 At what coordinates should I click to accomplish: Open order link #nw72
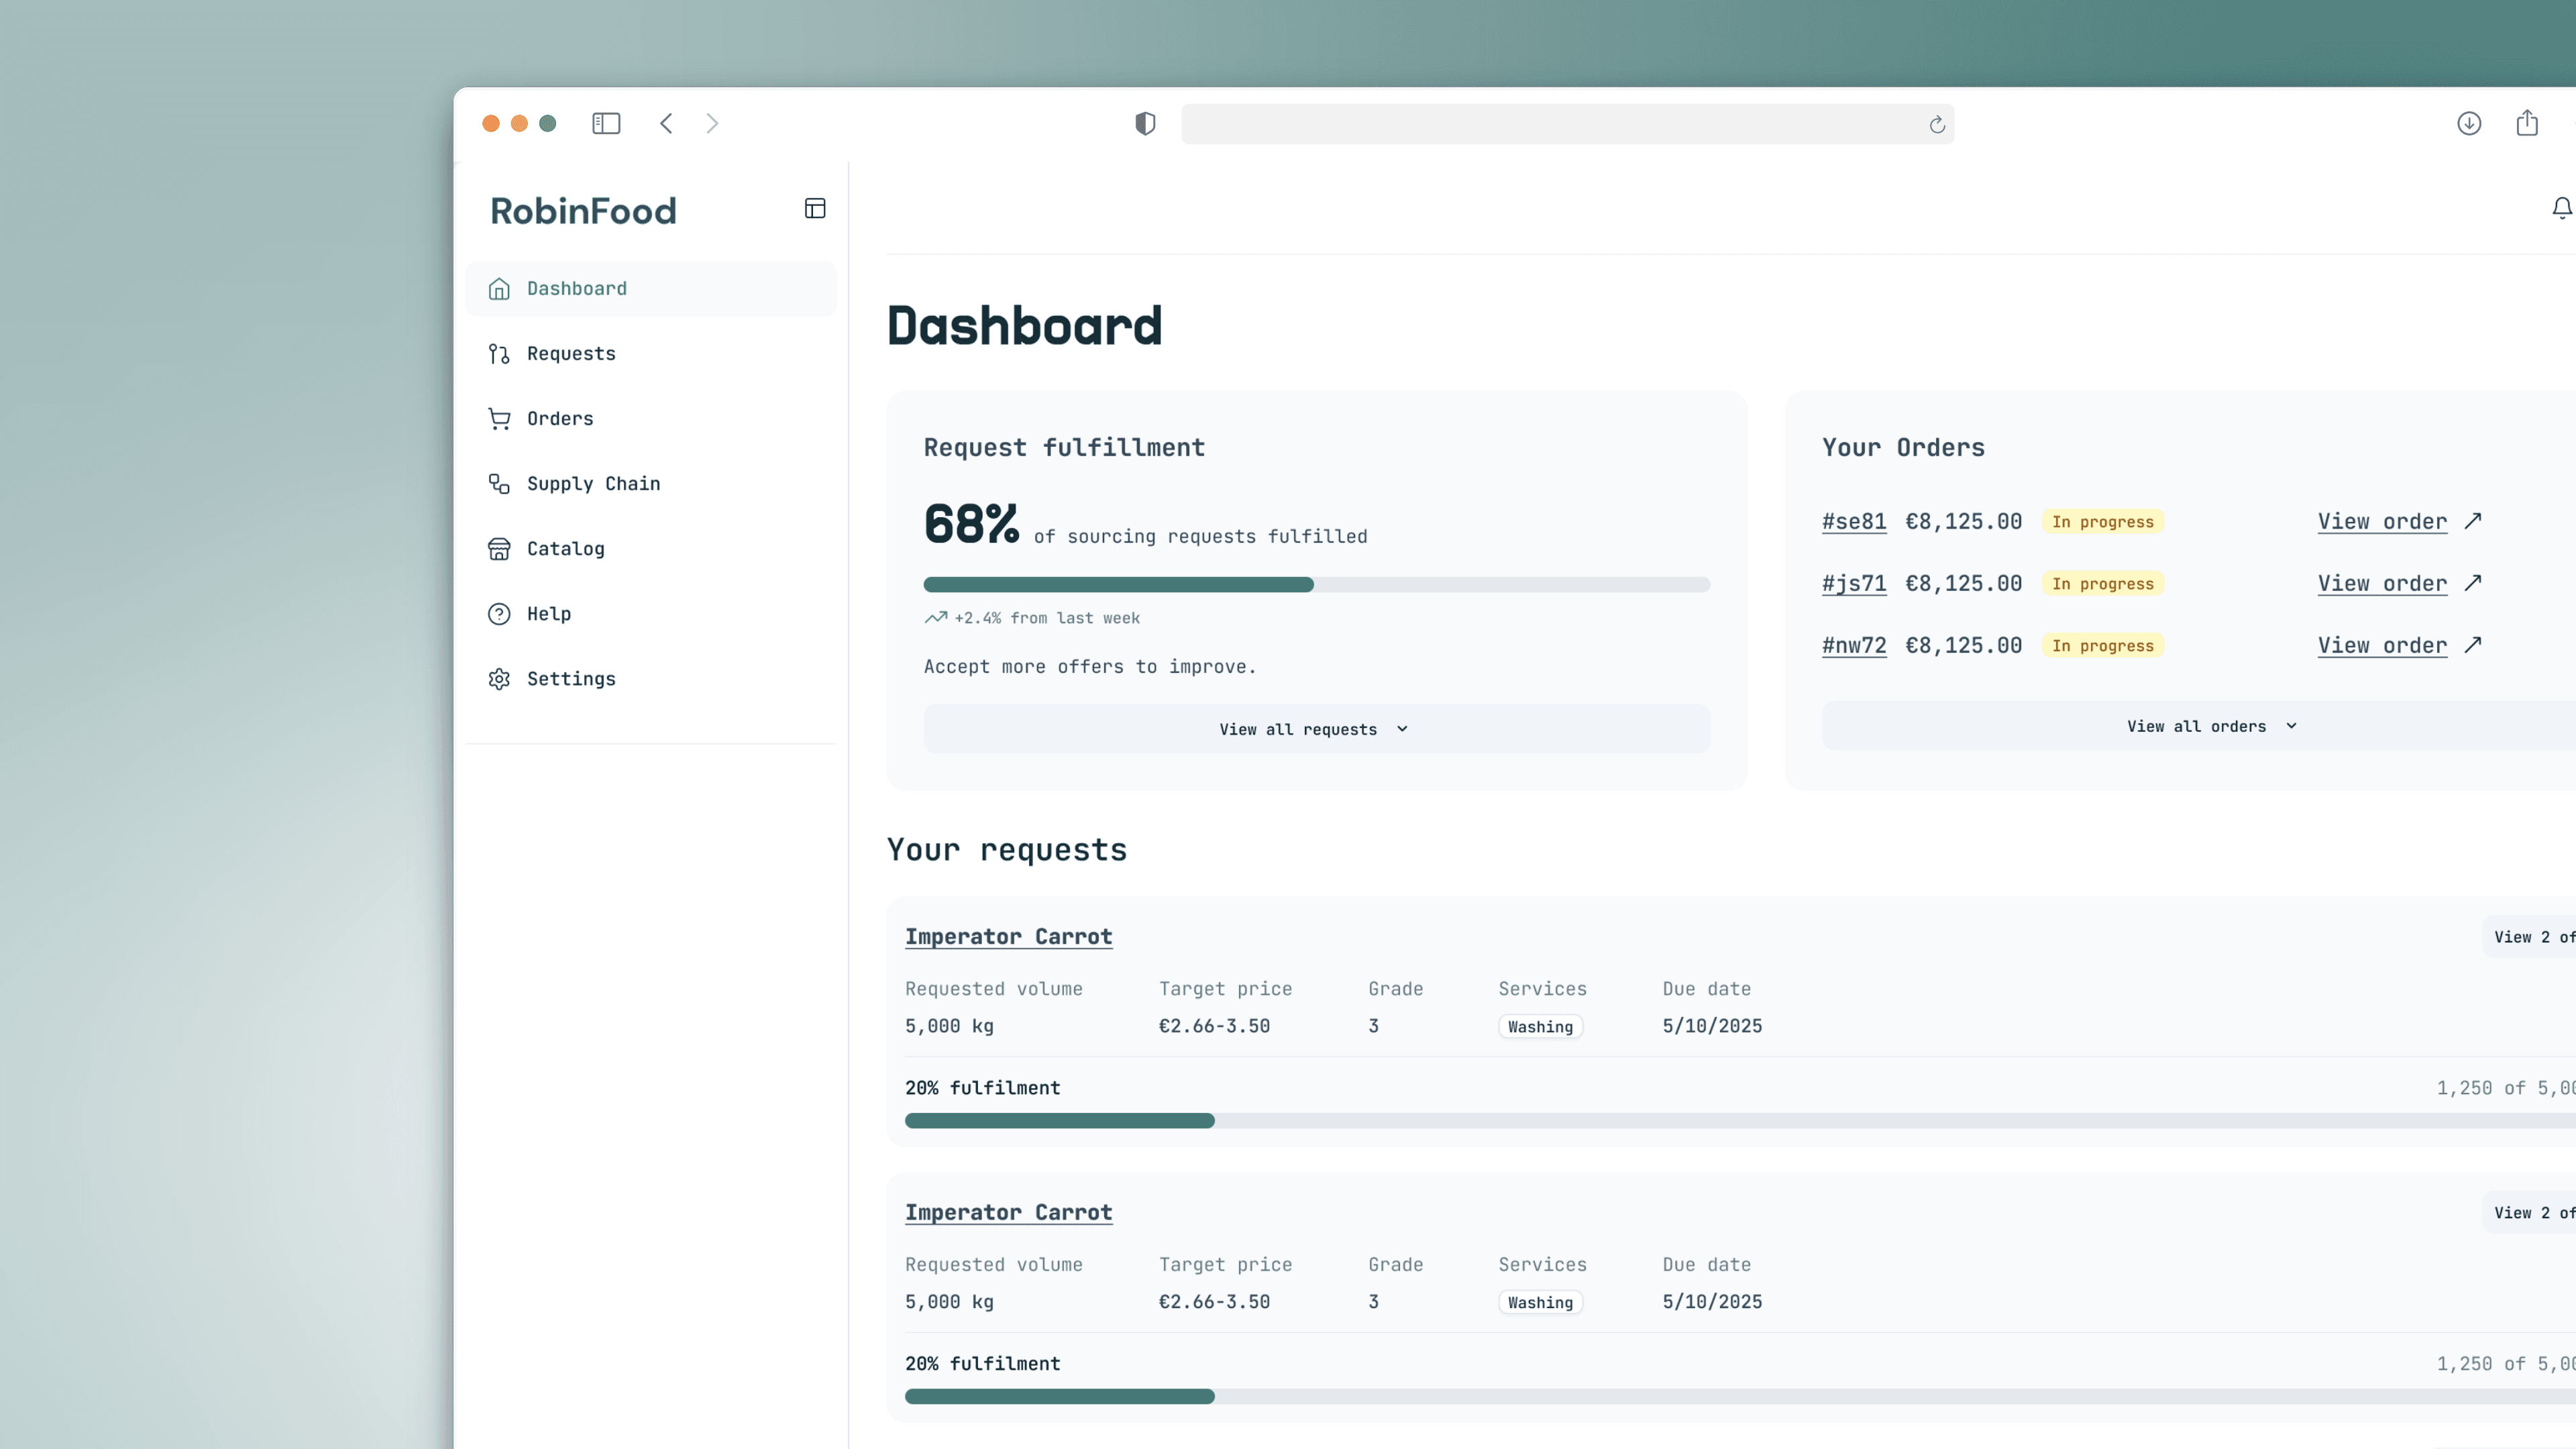1854,645
